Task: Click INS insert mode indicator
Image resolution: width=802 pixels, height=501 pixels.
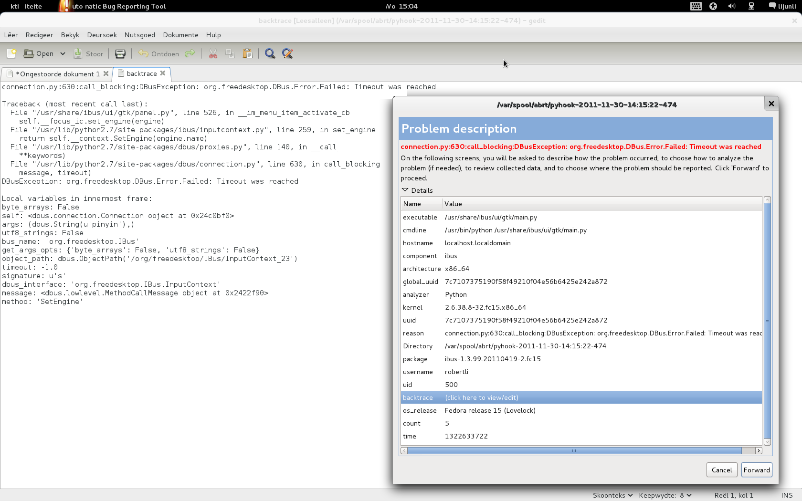Action: coord(787,495)
